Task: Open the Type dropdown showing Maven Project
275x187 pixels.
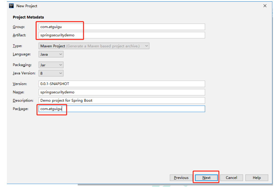Action: [94, 46]
